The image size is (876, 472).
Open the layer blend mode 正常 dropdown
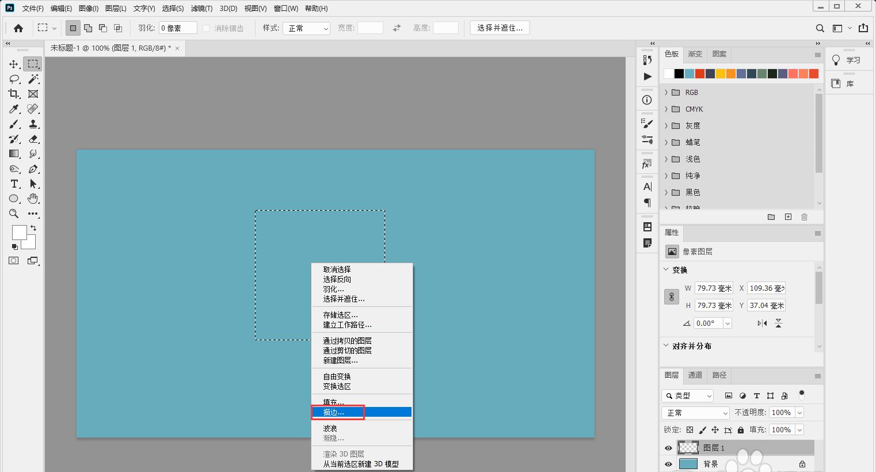click(696, 413)
